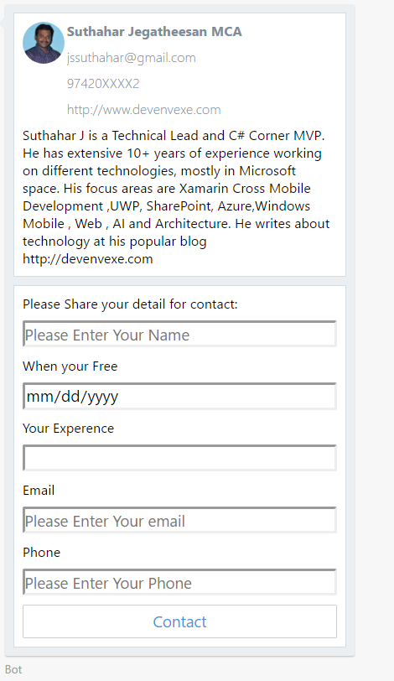
Task: Click the Phone field label
Action: tap(42, 553)
